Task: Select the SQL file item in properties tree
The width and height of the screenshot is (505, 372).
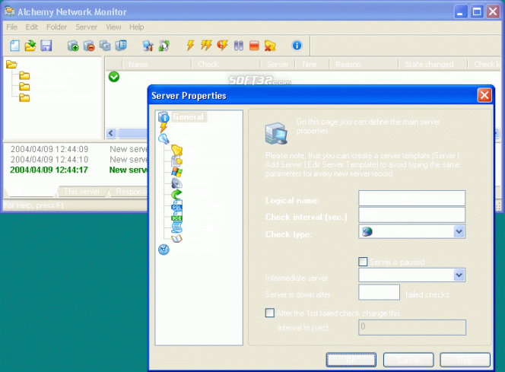Action: coord(176,205)
